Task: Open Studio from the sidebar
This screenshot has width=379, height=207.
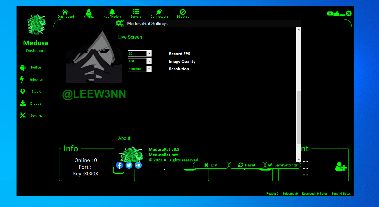Action: point(23,91)
